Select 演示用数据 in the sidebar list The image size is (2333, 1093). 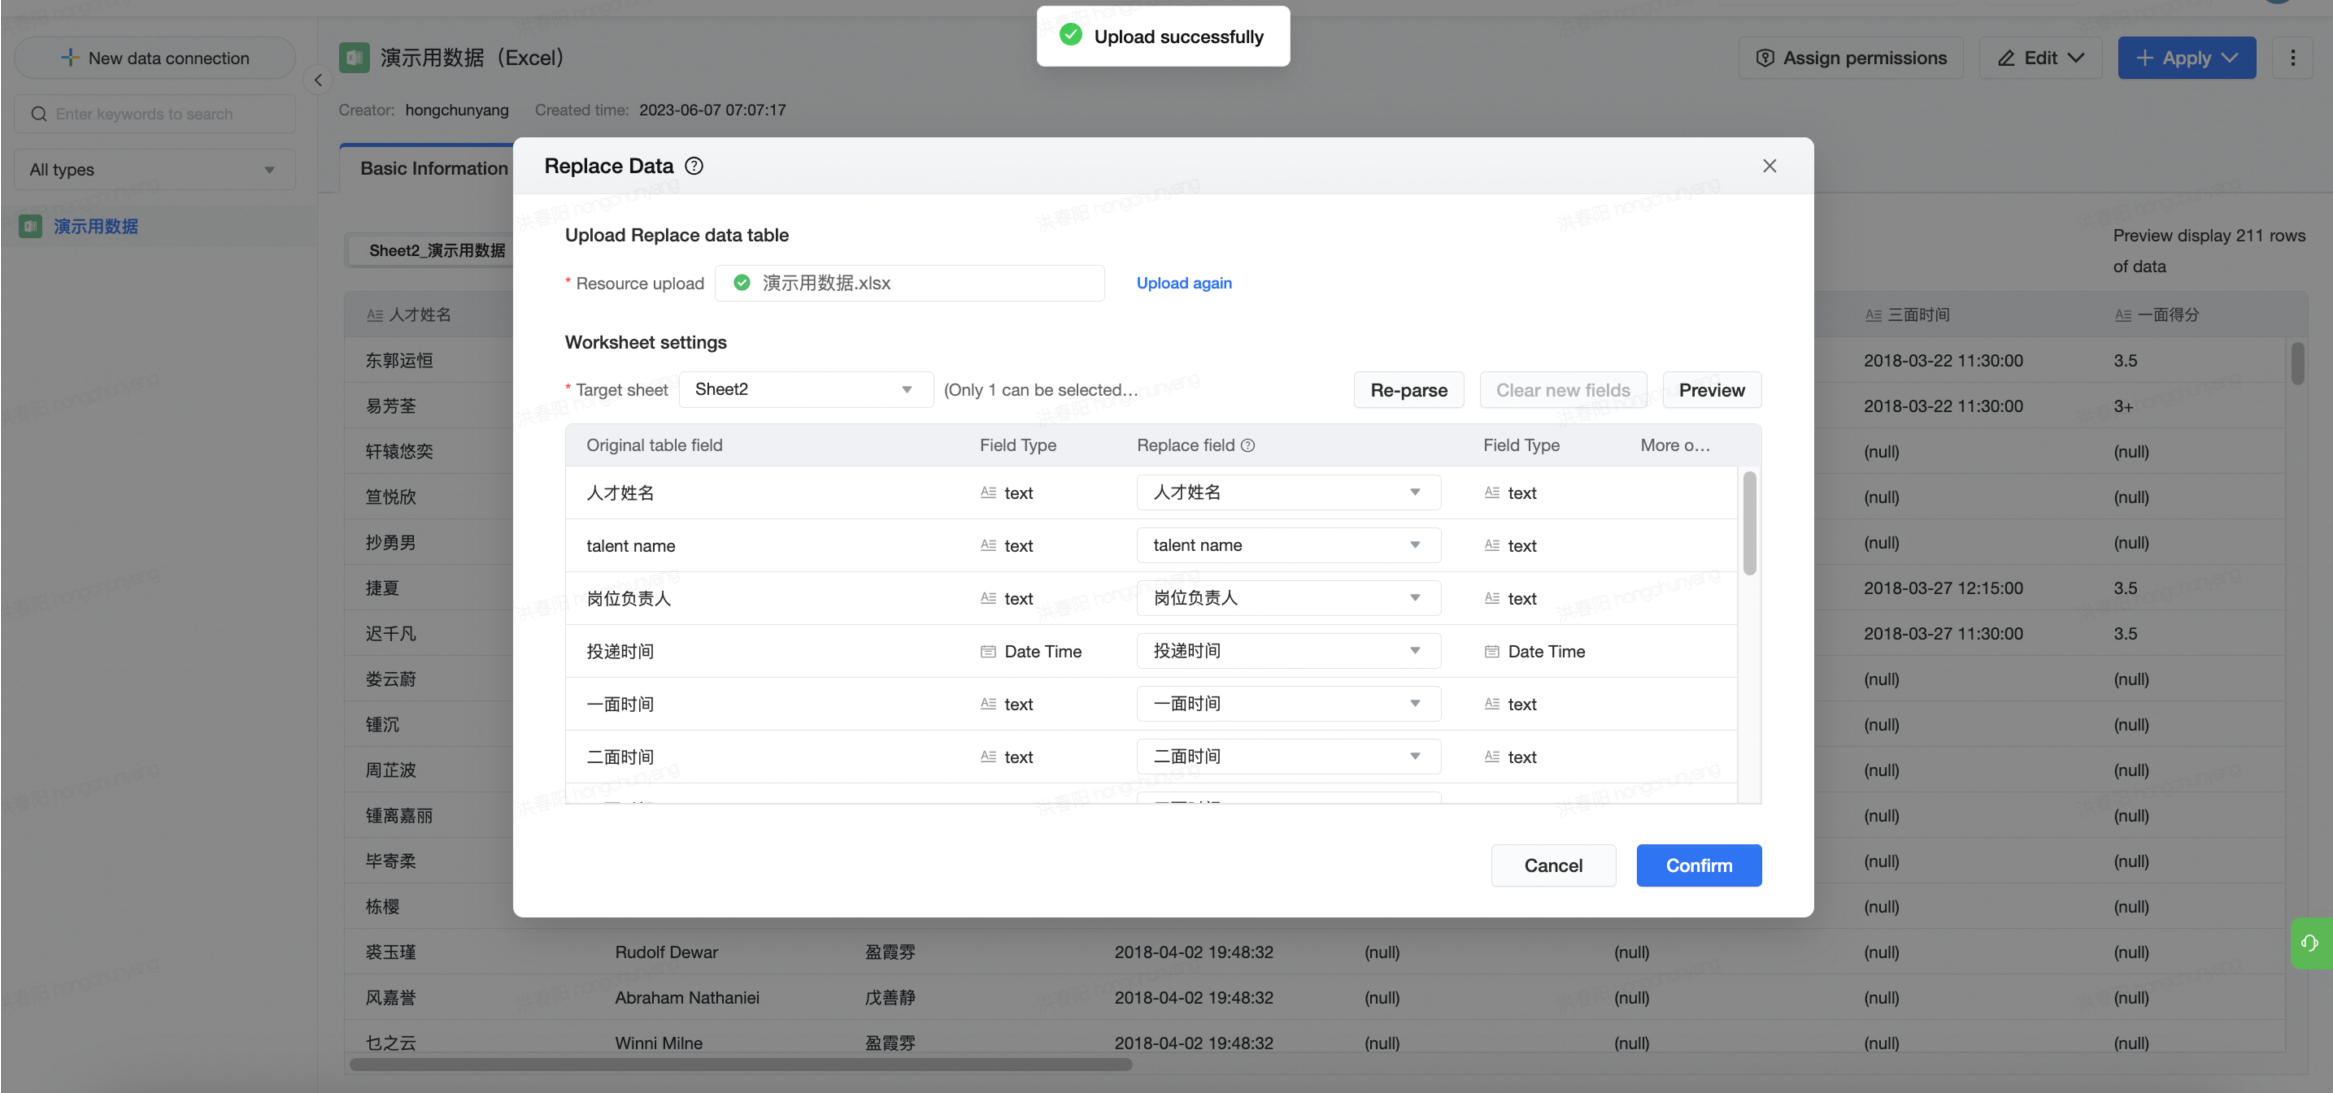click(96, 226)
